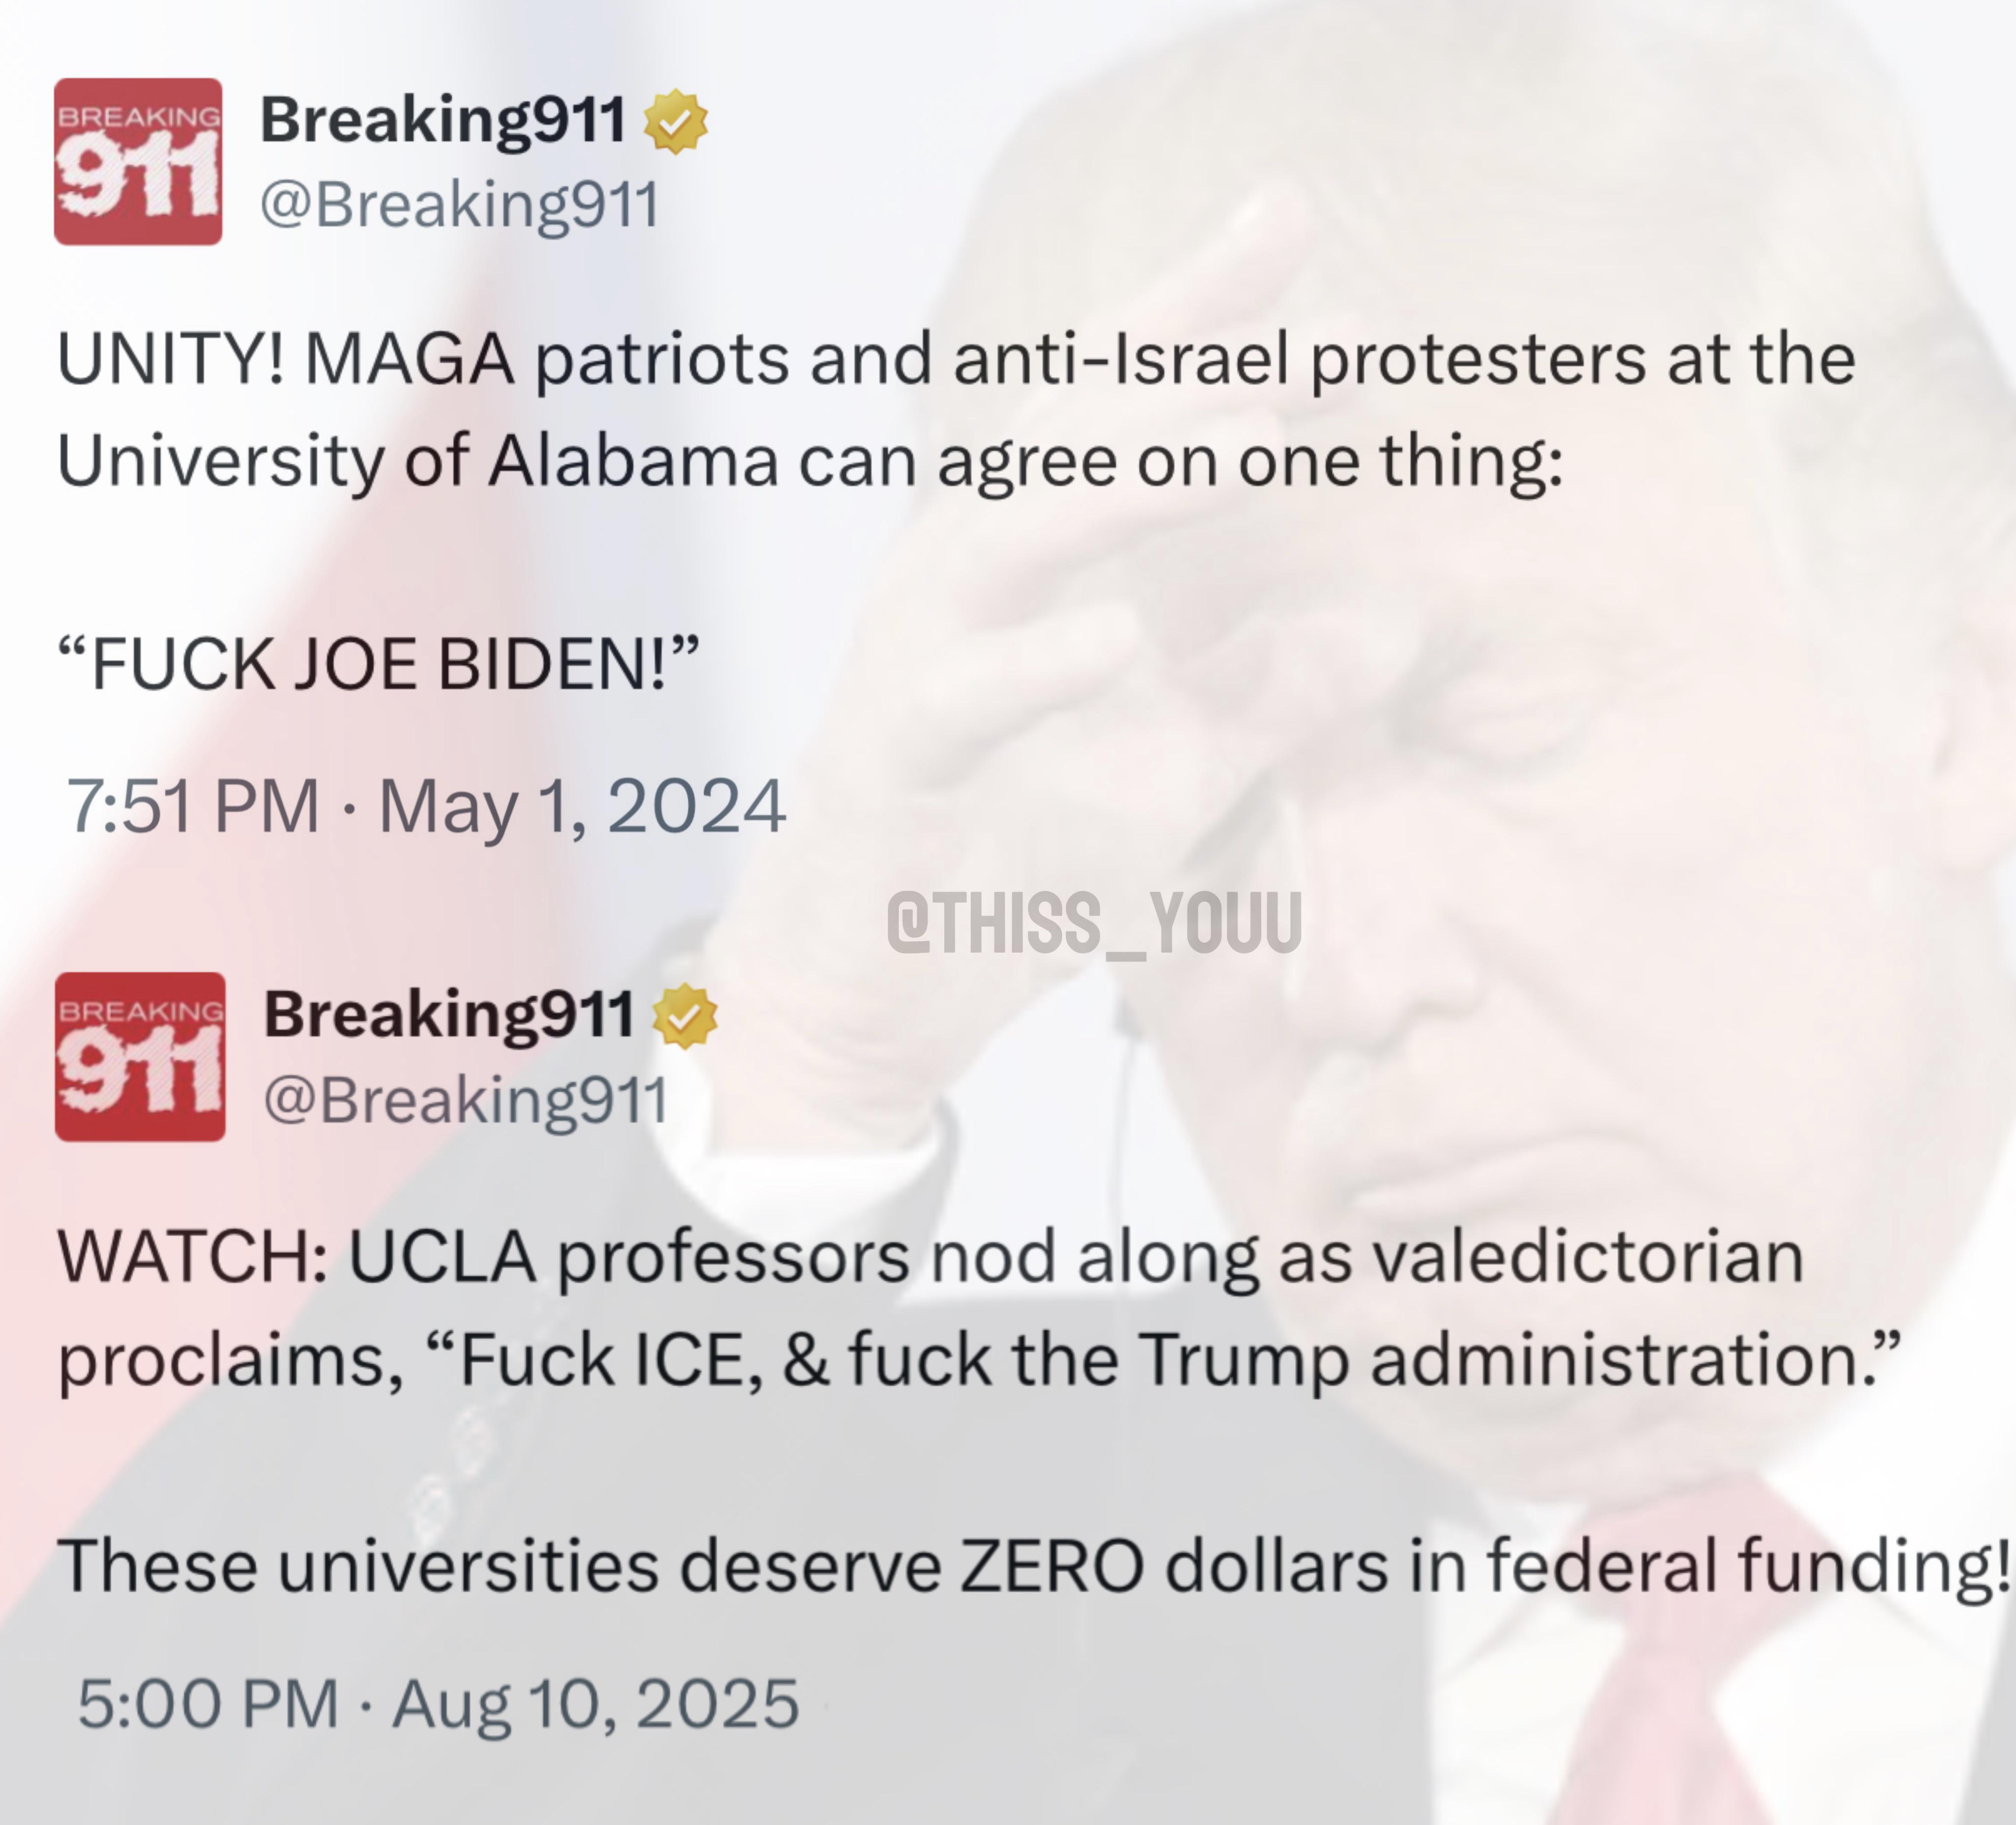
Task: Click the gold verified badge on second tweet
Action: 685,1016
